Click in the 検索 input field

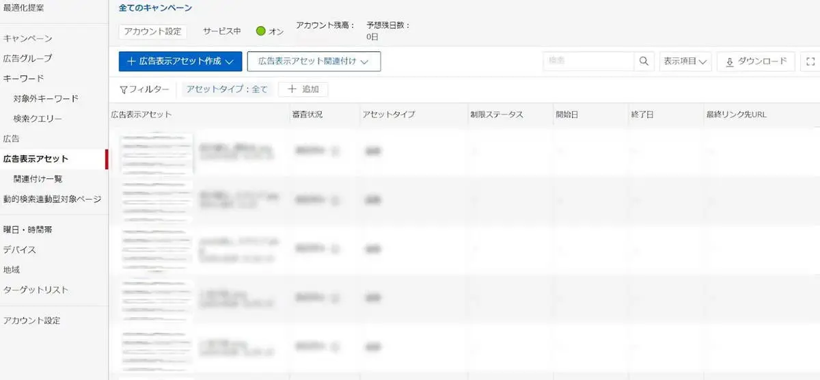point(588,61)
